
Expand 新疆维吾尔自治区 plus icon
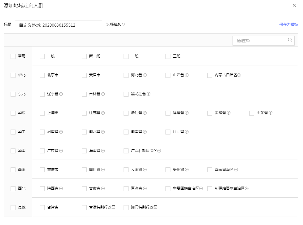click(246, 188)
